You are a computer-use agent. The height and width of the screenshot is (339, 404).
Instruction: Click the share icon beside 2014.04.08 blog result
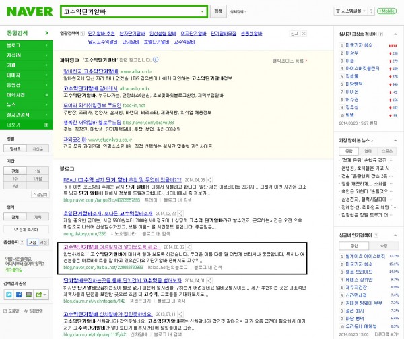coord(209,180)
